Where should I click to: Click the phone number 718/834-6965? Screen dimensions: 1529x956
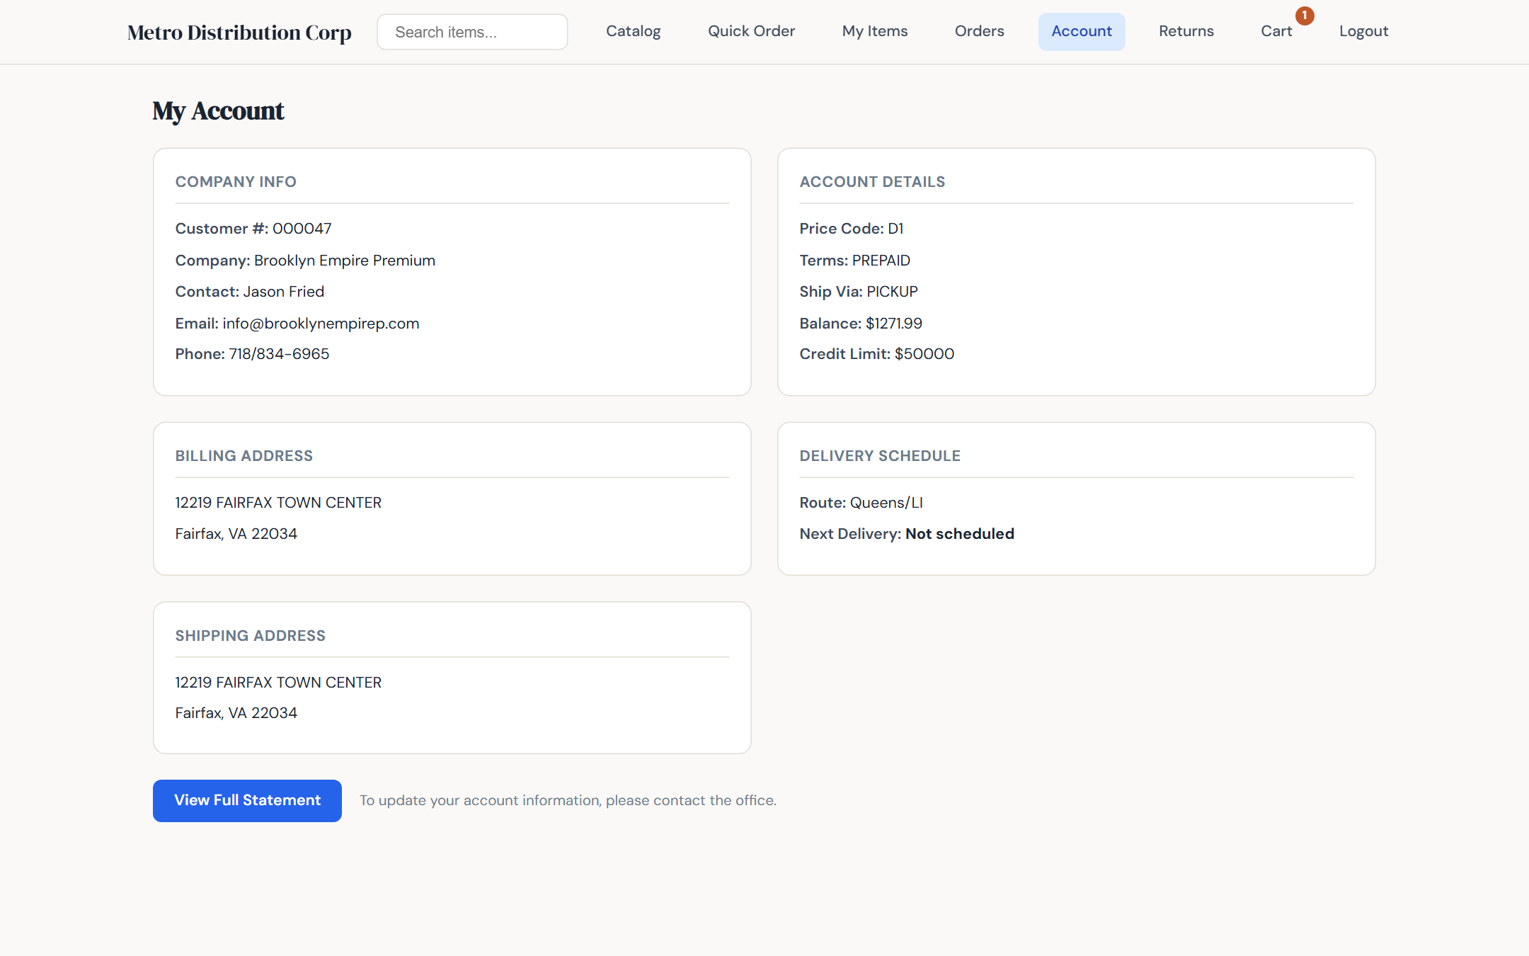coord(279,353)
